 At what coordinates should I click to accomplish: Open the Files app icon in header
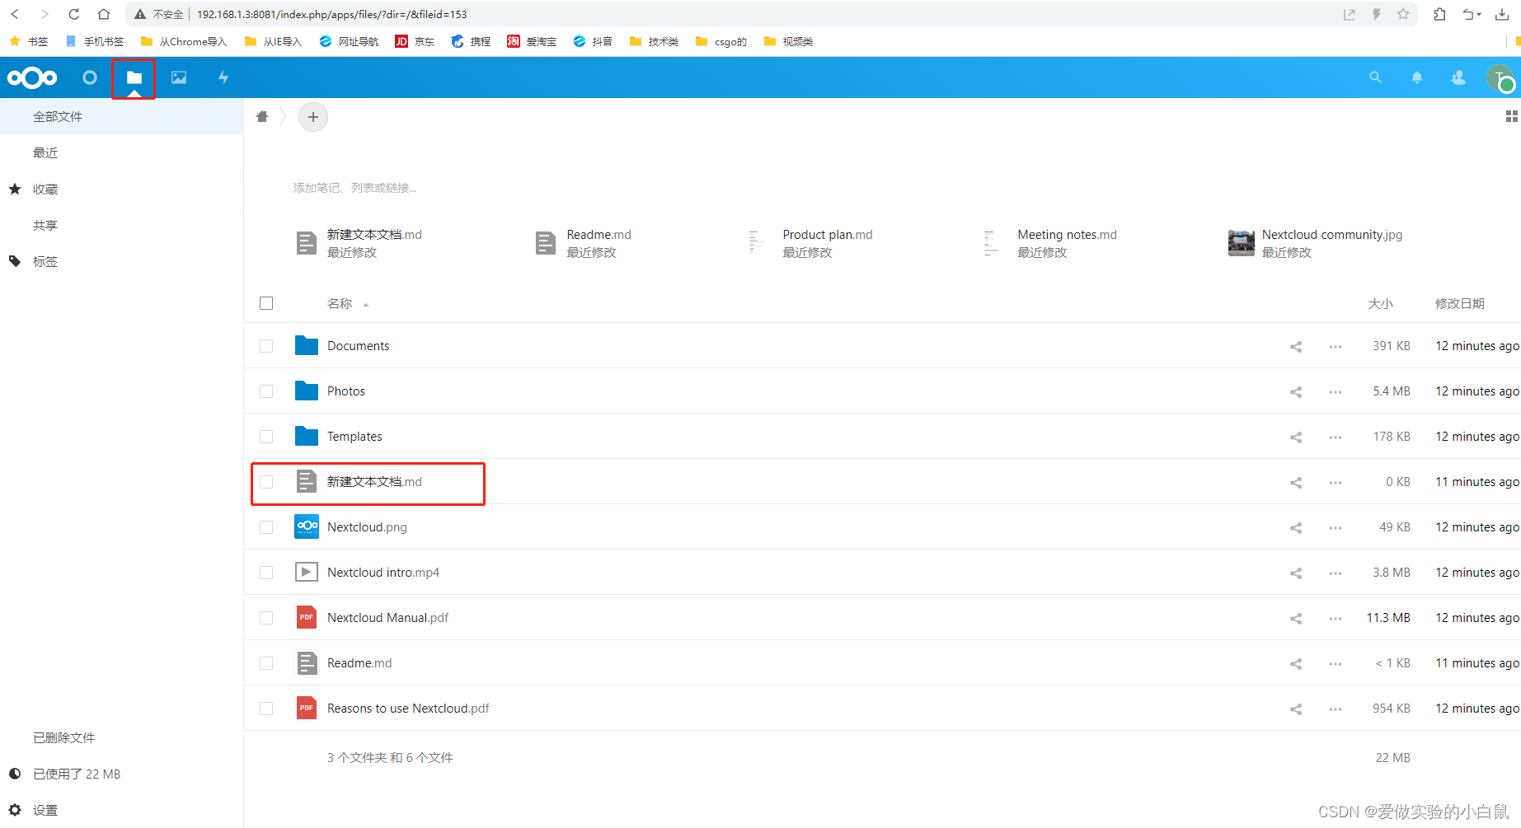click(x=134, y=77)
